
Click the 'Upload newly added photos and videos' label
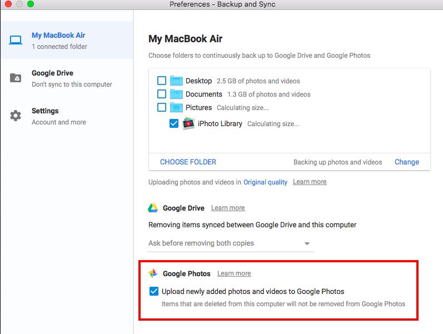253,291
